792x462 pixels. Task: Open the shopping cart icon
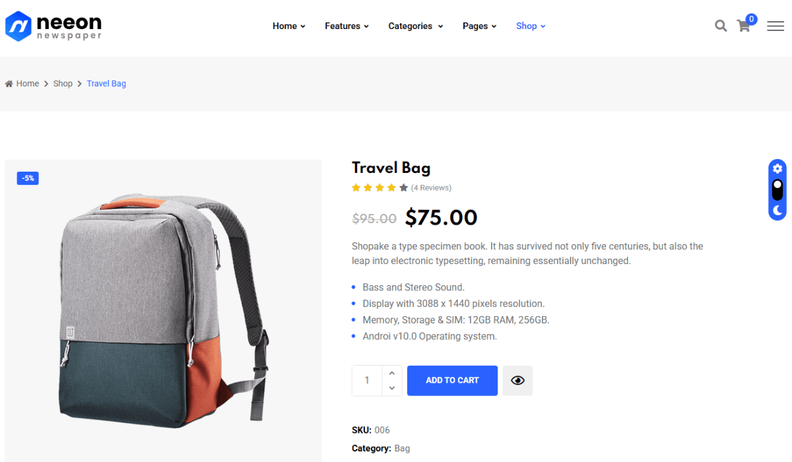point(744,26)
